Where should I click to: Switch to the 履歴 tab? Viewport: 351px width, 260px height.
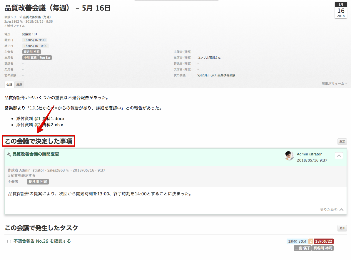pos(19,85)
